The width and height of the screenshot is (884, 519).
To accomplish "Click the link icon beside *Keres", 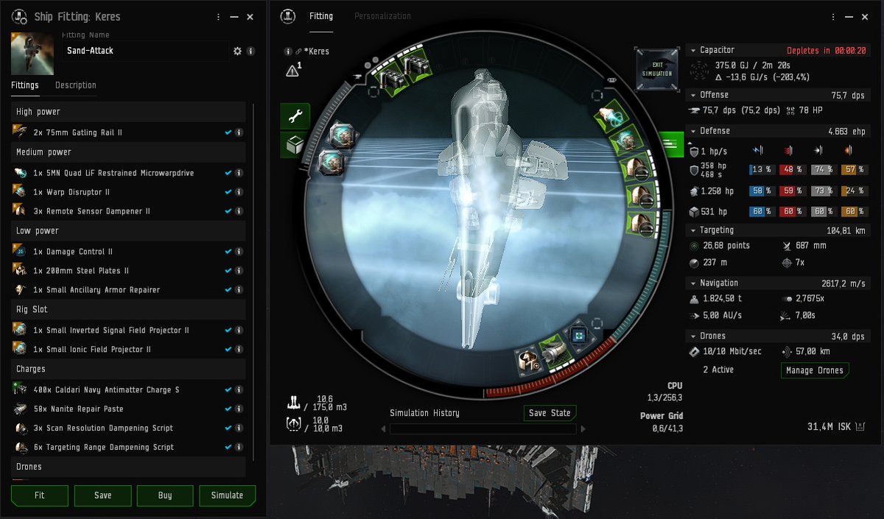I will coord(298,52).
